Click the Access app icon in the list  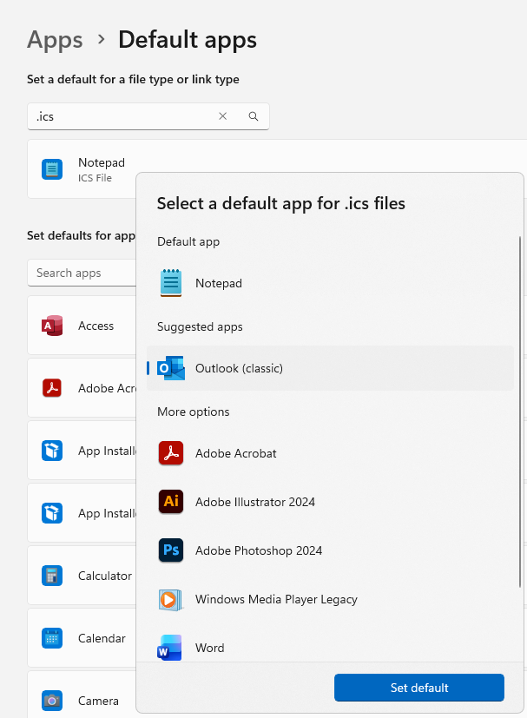52,326
